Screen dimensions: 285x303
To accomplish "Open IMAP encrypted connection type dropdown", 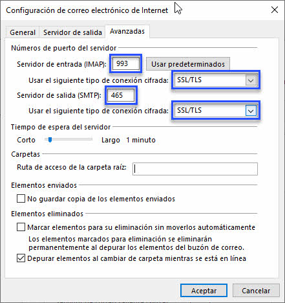I will [216, 80].
